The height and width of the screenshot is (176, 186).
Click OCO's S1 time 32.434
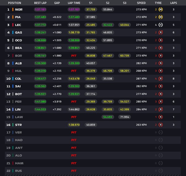click(x=91, y=40)
